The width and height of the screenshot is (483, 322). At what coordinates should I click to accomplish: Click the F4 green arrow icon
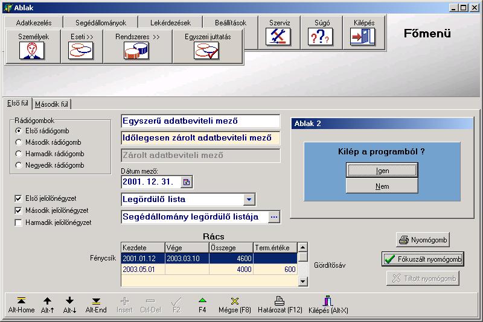coord(202,300)
